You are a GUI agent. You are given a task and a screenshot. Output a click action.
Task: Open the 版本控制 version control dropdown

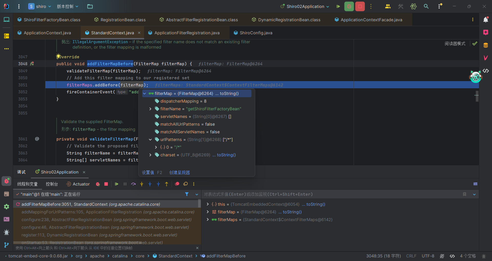coord(68,6)
